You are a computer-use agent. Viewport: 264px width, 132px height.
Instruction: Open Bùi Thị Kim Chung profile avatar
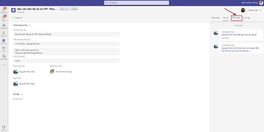pyautogui.click(x=261, y=3)
